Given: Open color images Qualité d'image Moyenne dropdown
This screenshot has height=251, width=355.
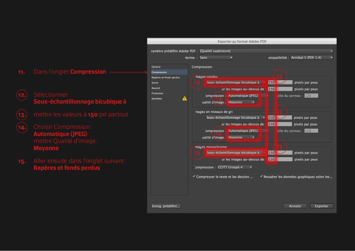Looking at the screenshot, I should point(241,102).
